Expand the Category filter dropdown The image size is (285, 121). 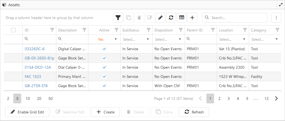click(x=277, y=39)
